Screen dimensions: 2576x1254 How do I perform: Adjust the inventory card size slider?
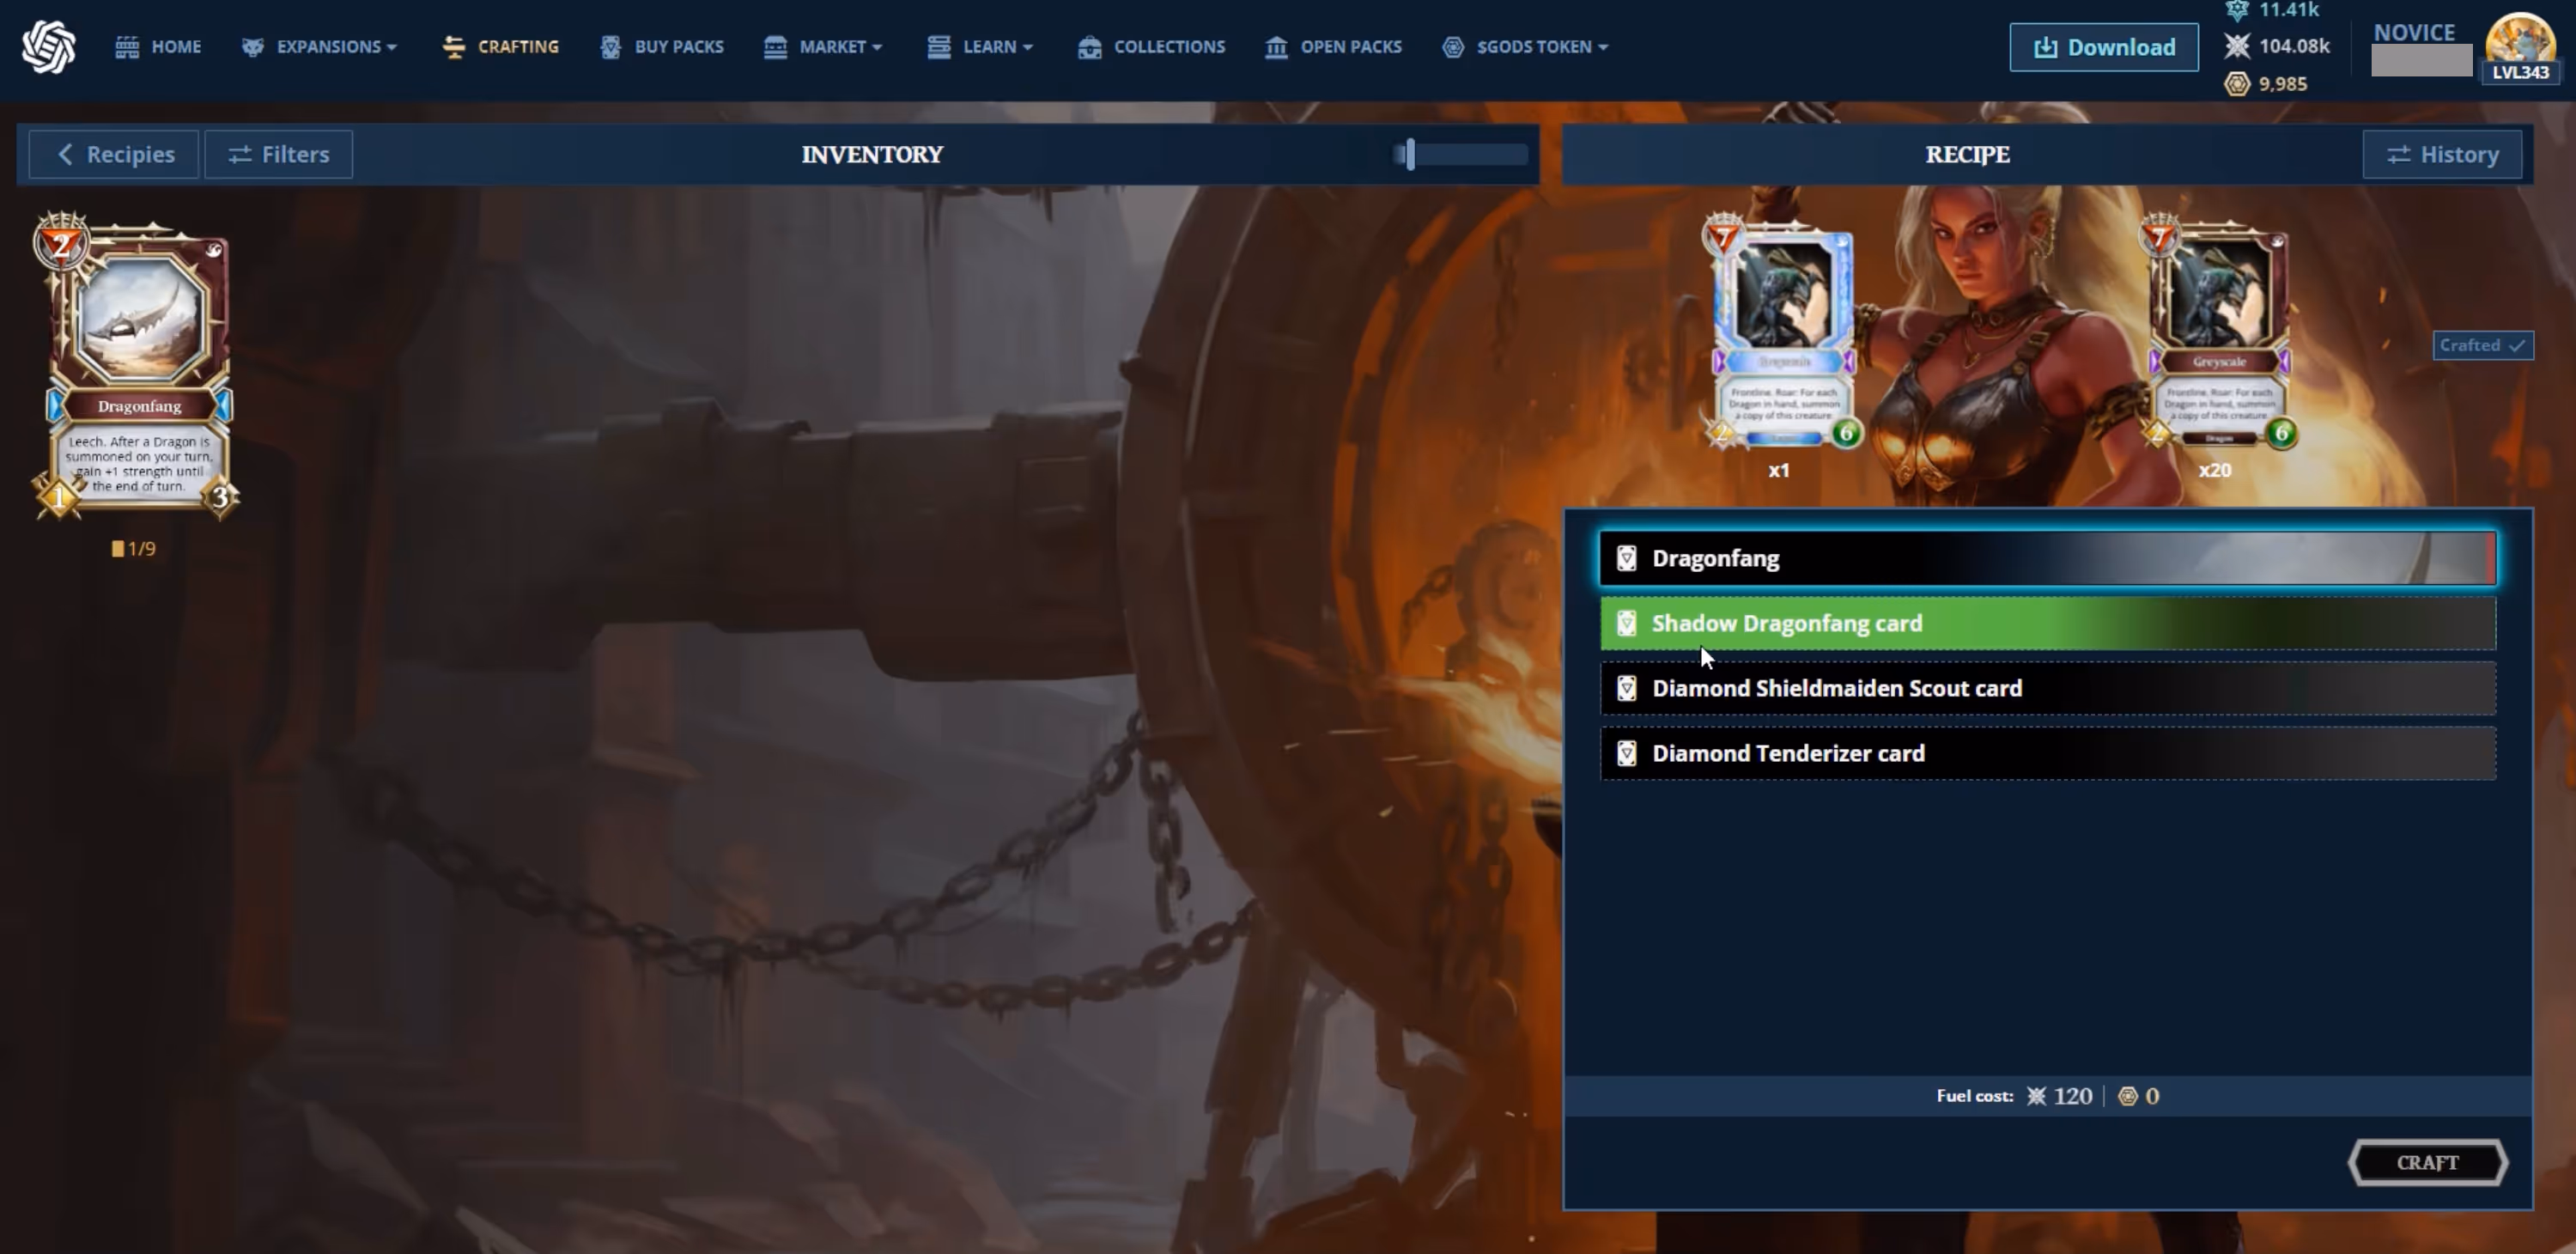pos(1410,154)
